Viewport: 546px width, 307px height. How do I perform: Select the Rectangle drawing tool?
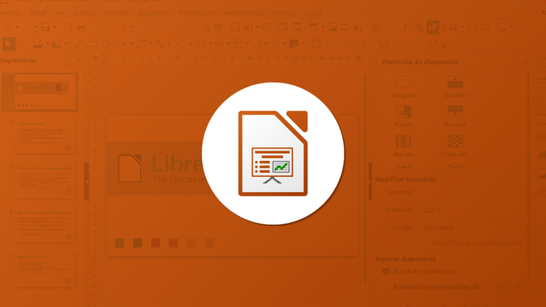(93, 44)
